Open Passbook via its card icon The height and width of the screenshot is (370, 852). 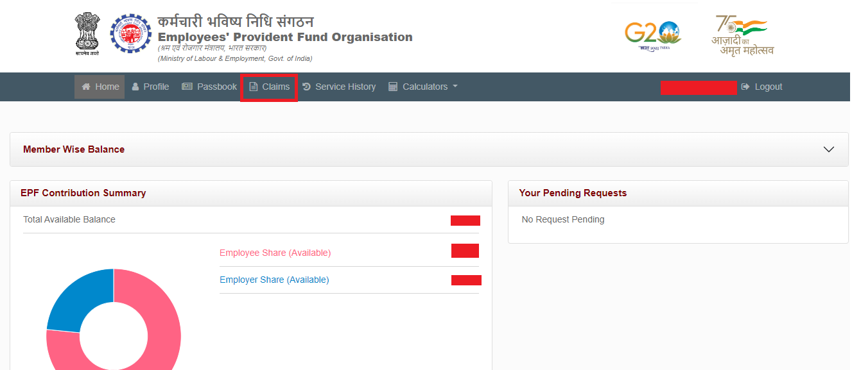(x=187, y=86)
